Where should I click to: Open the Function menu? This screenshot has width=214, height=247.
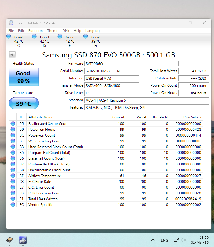tap(35, 31)
